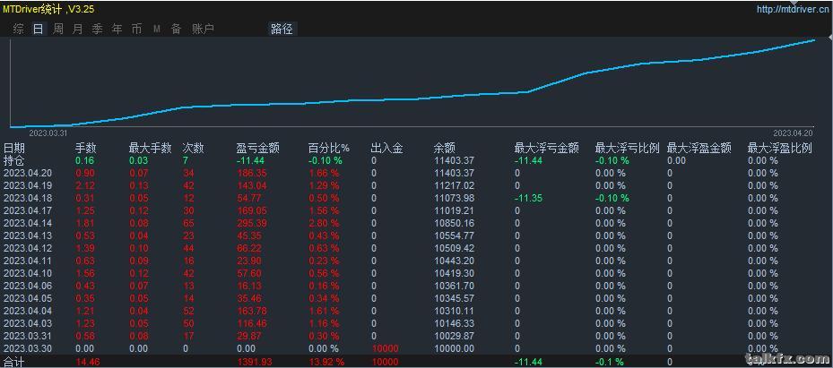Open the 周 weekly tab

point(58,30)
